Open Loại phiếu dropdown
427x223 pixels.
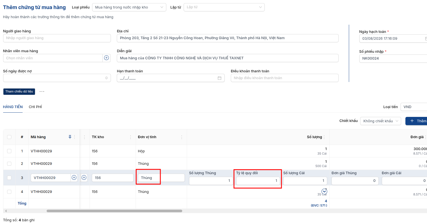pyautogui.click(x=129, y=7)
